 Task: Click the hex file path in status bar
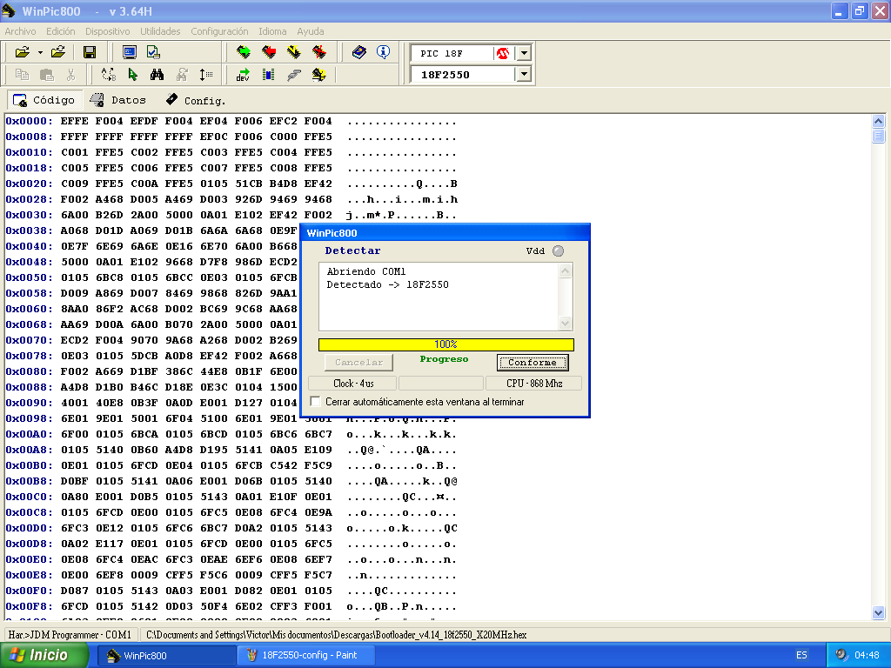tap(337, 634)
